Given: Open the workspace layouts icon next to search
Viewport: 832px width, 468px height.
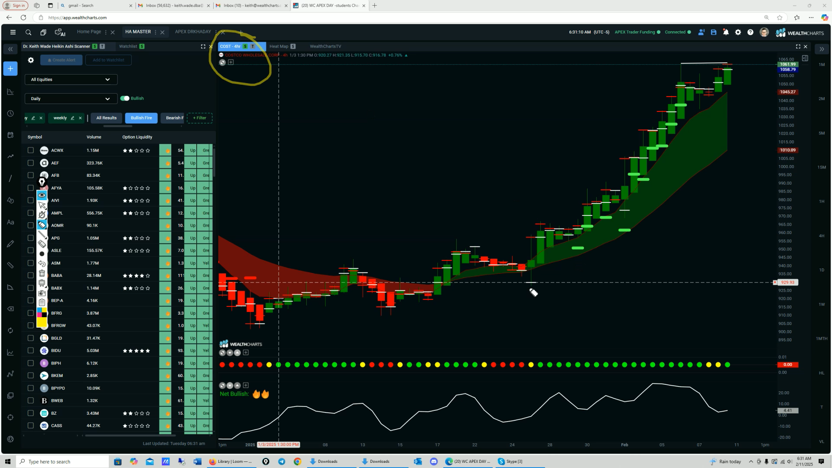Looking at the screenshot, I should coord(43,32).
